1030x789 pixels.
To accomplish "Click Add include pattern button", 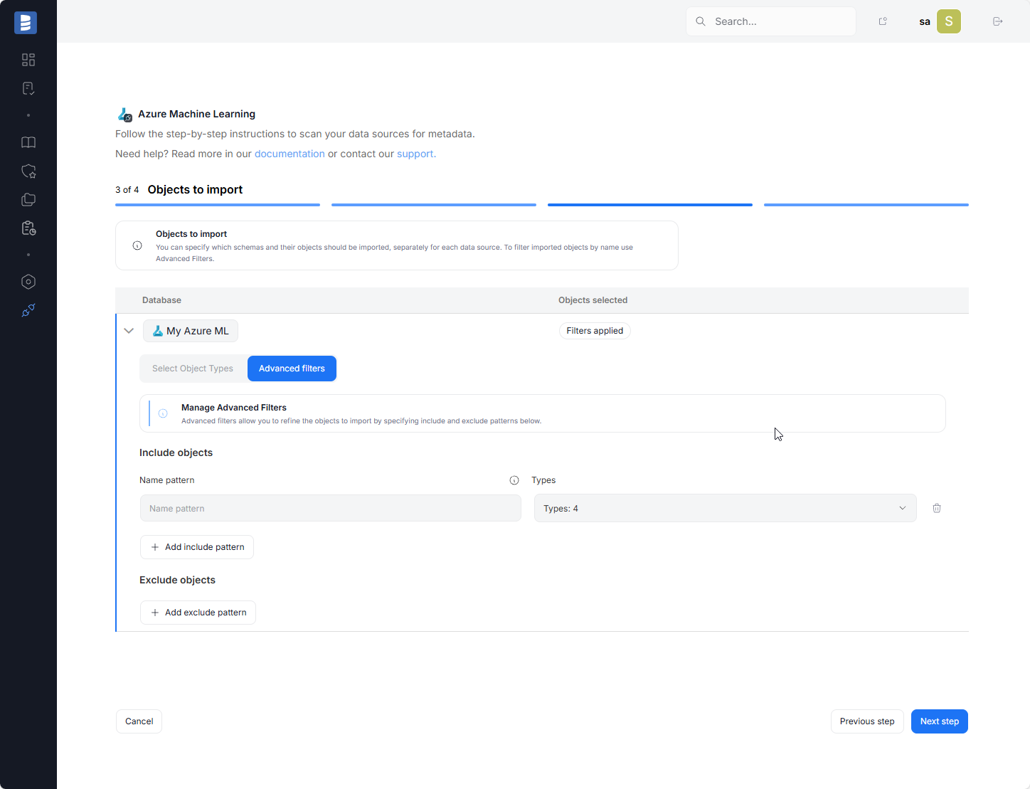I will point(197,547).
